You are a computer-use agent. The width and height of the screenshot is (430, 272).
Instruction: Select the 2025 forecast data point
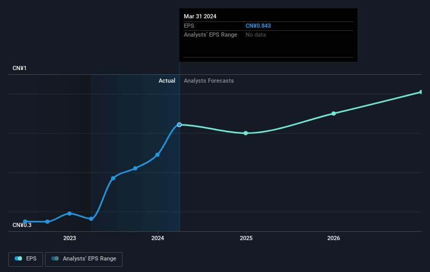(246, 133)
